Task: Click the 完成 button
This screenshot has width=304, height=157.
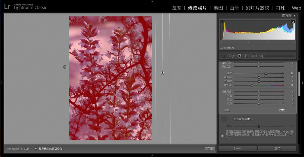Action: coord(210,148)
